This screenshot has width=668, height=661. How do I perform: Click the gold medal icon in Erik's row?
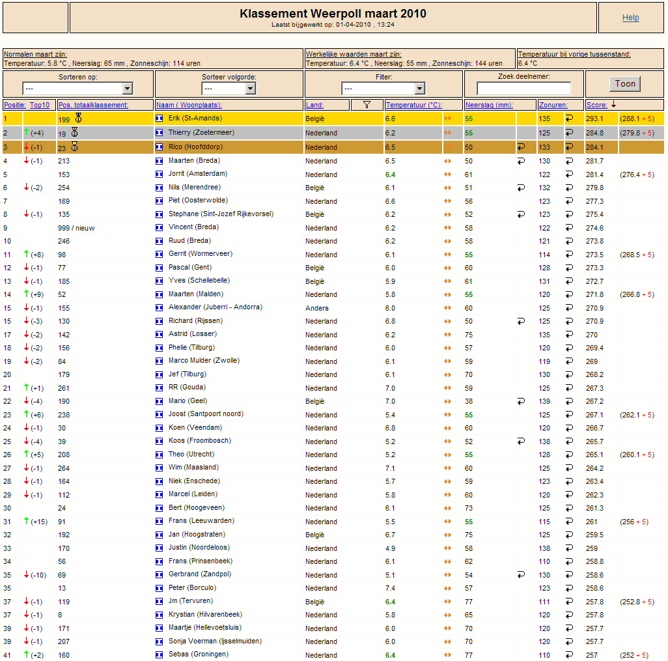pos(78,118)
